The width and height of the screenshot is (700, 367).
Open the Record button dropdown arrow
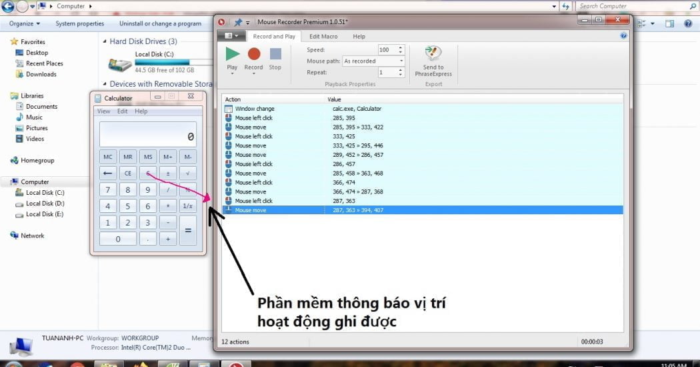[253, 73]
